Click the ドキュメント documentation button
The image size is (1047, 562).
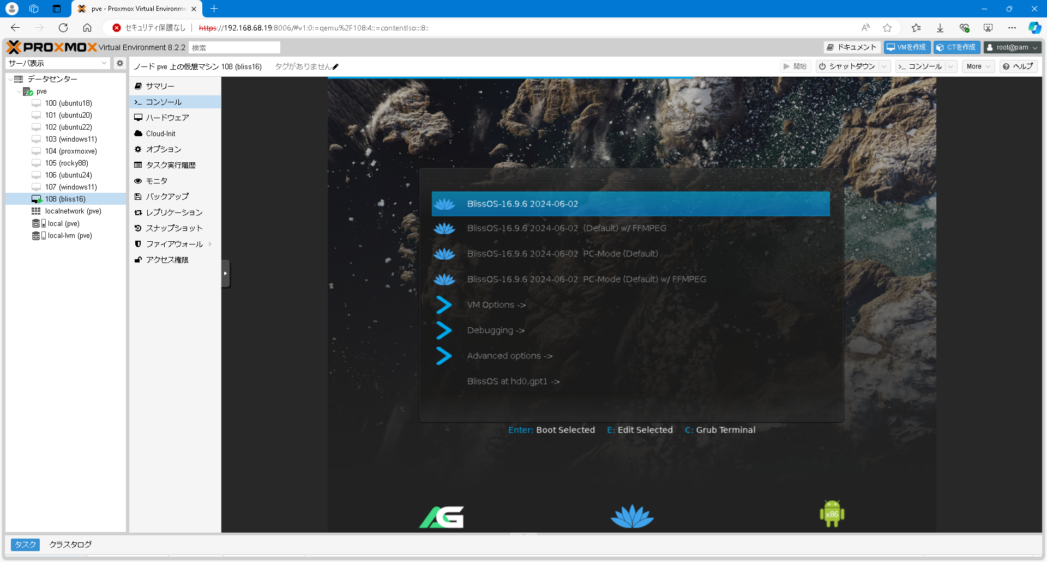[852, 47]
